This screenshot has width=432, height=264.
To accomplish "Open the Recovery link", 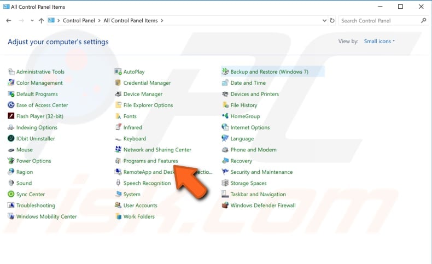I will pyautogui.click(x=241, y=161).
